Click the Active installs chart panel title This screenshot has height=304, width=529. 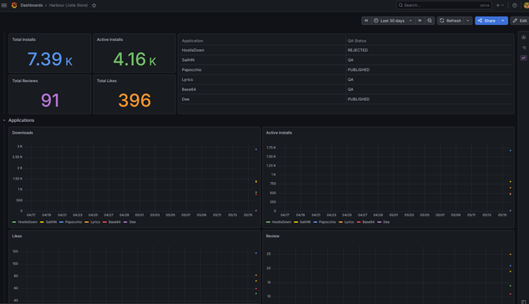pyautogui.click(x=279, y=133)
